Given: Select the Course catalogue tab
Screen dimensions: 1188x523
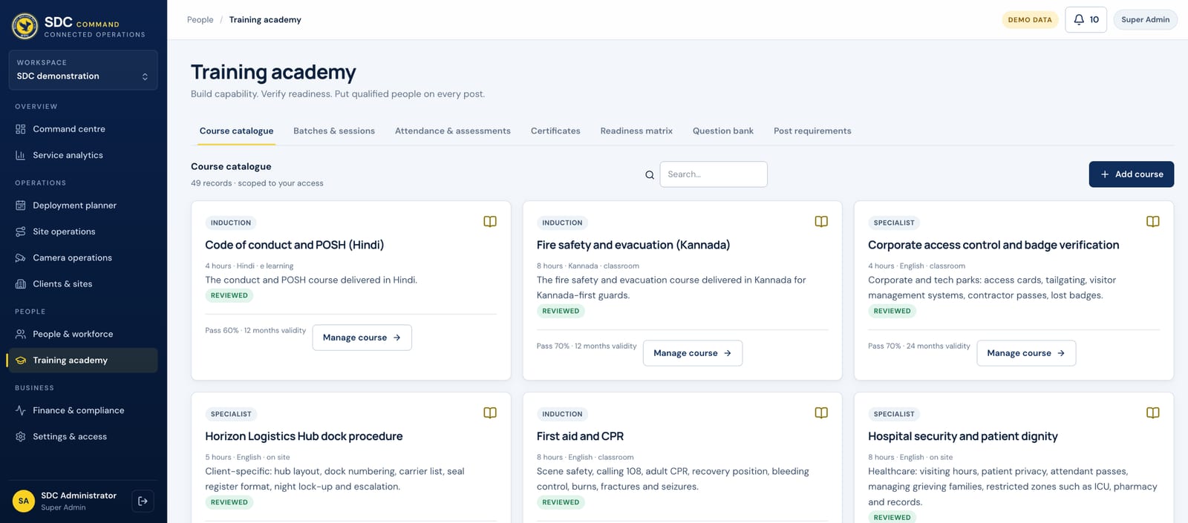Looking at the screenshot, I should (236, 131).
